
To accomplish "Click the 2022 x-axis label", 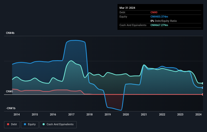I will tap(162, 114).
